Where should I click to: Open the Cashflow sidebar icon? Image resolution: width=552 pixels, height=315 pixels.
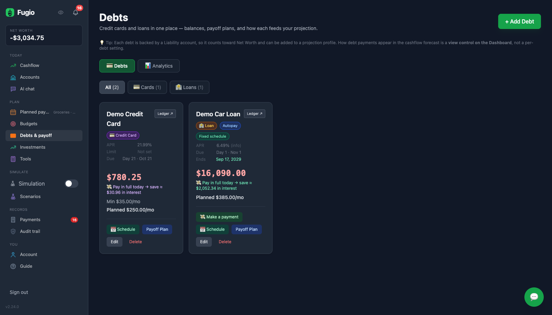click(x=13, y=66)
